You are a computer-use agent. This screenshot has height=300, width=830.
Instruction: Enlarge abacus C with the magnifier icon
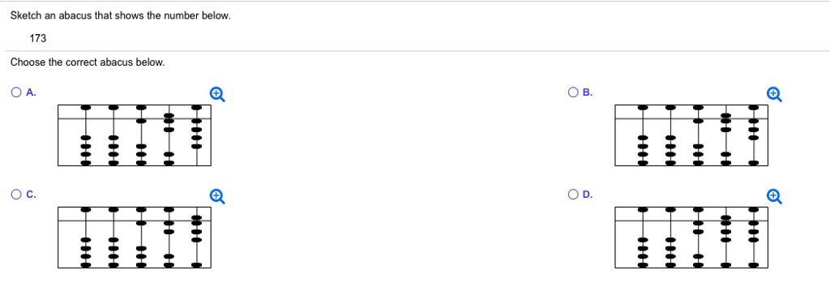[217, 196]
